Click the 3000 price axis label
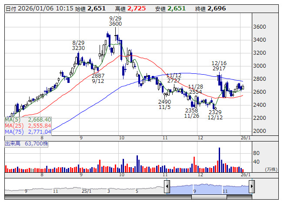 point(260,66)
